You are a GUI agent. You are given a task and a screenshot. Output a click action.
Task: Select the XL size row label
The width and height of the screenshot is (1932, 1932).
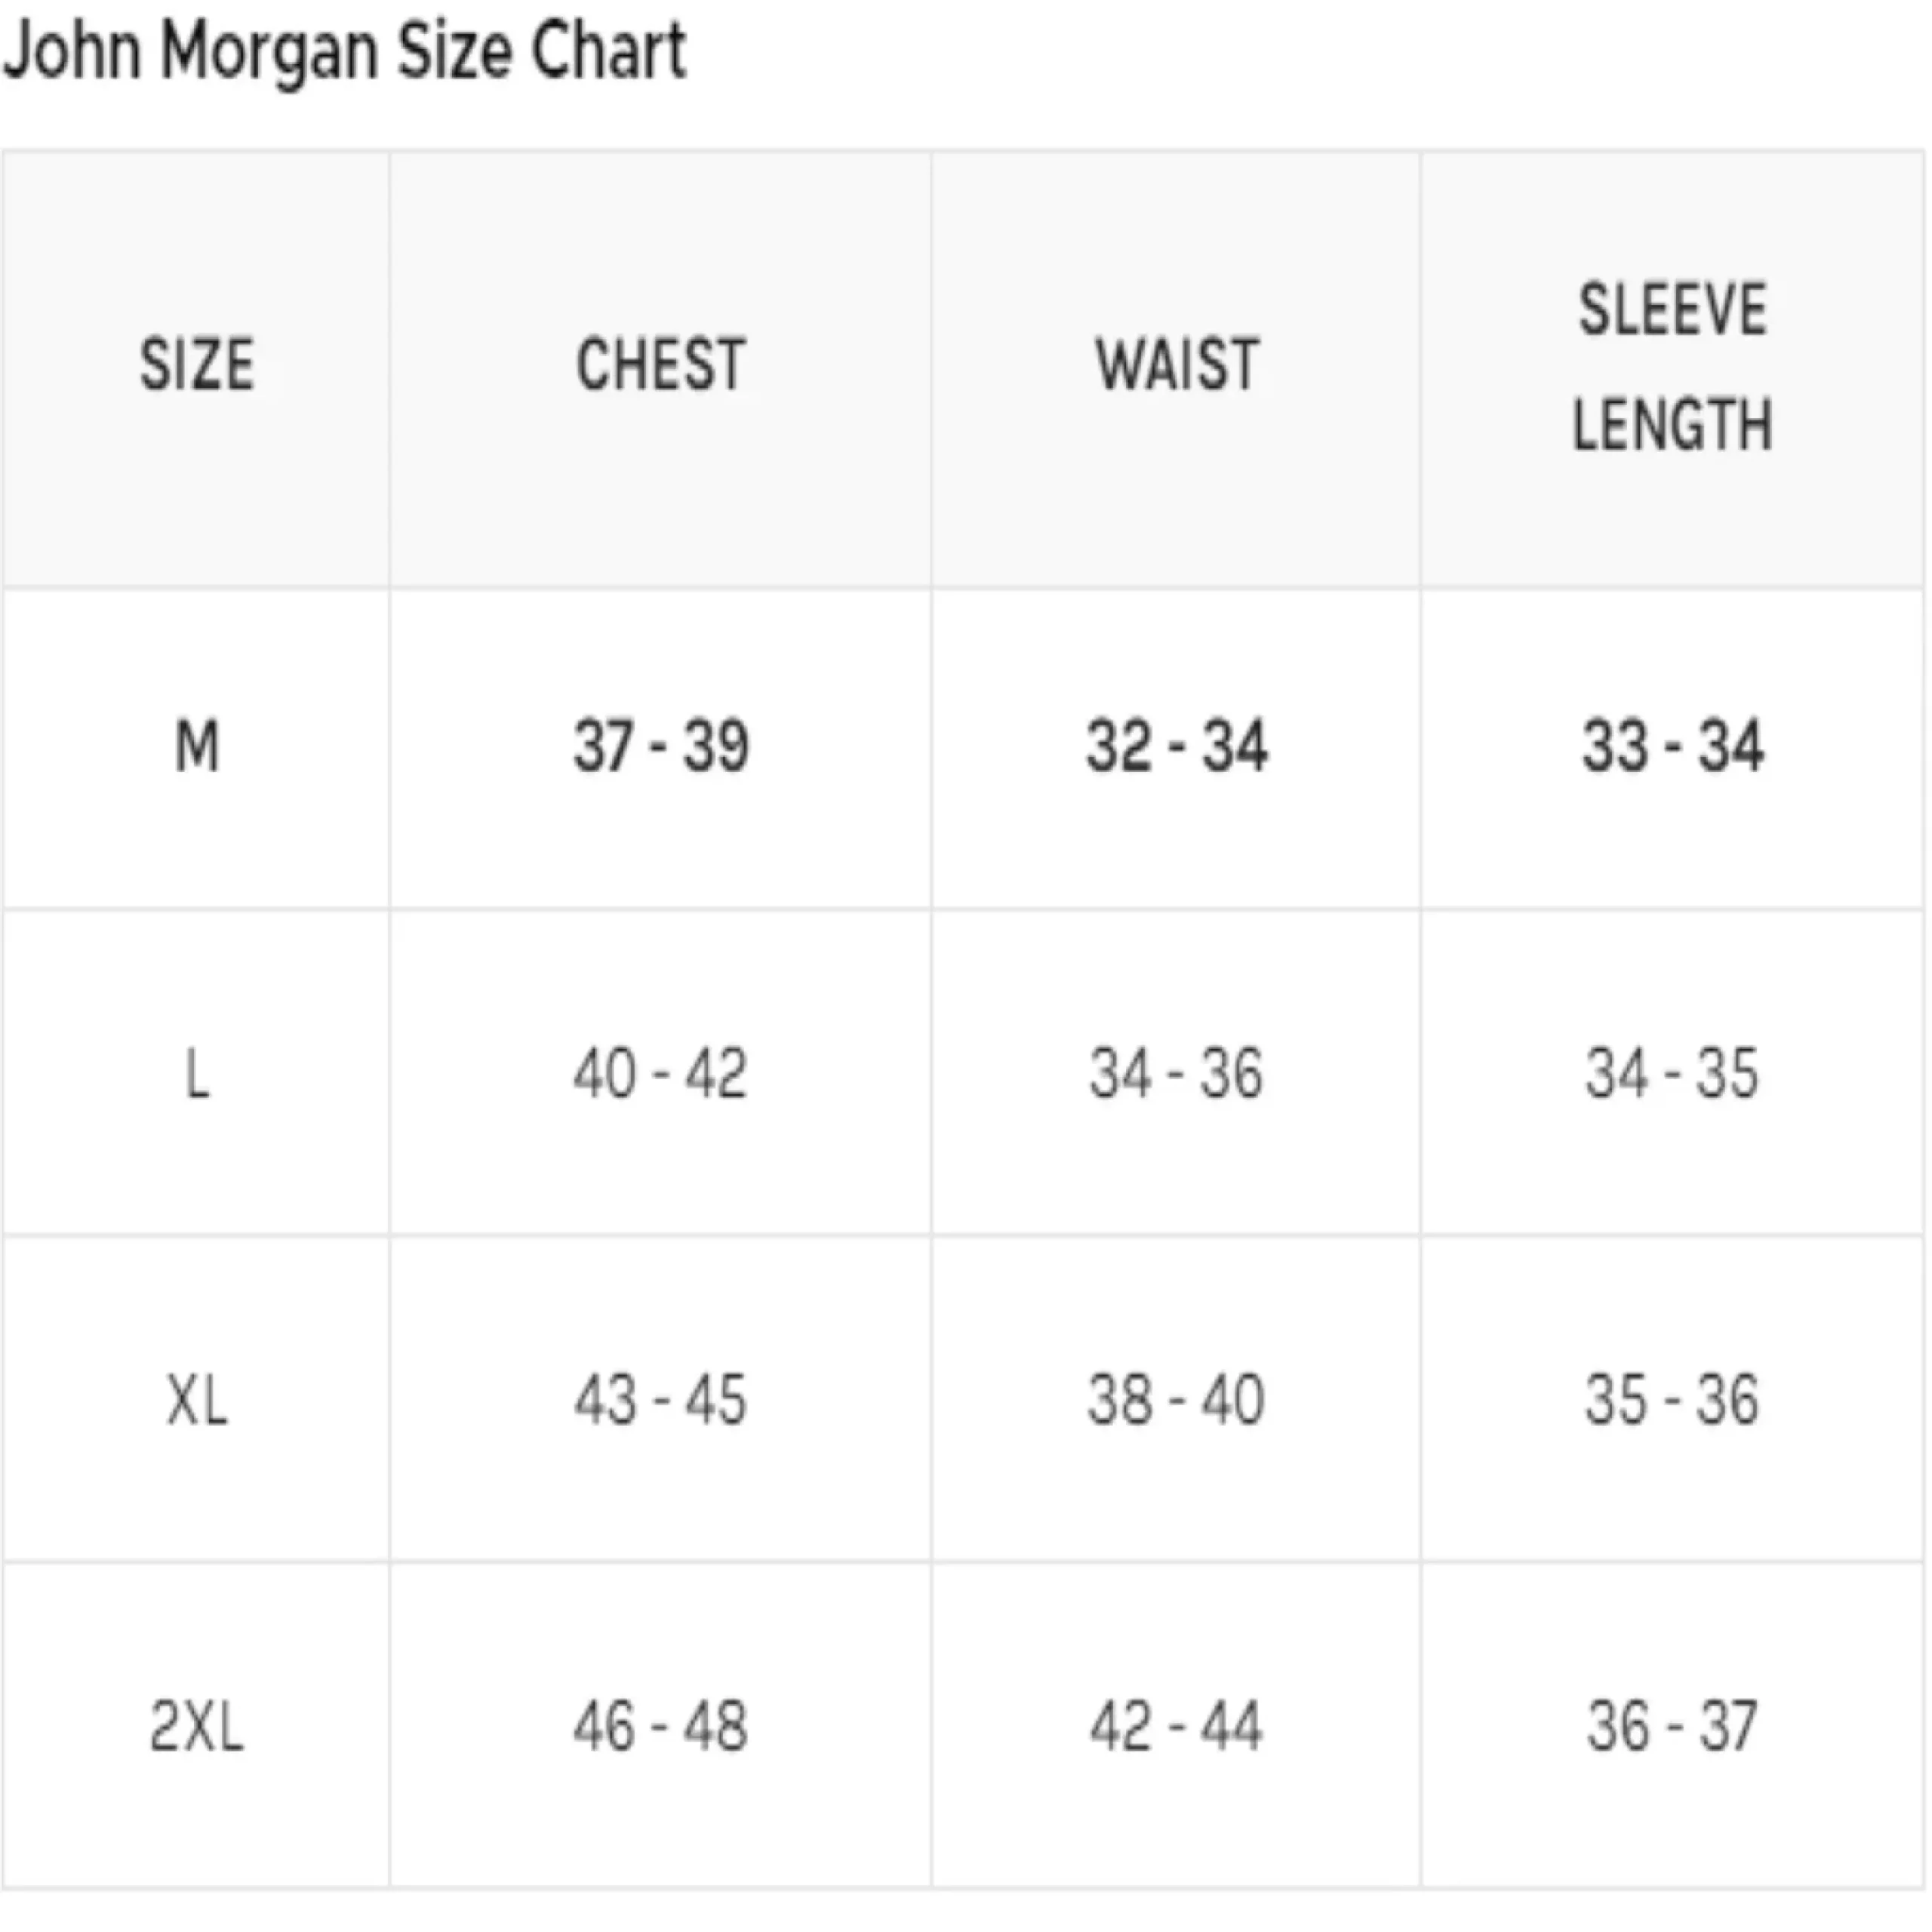click(197, 1400)
